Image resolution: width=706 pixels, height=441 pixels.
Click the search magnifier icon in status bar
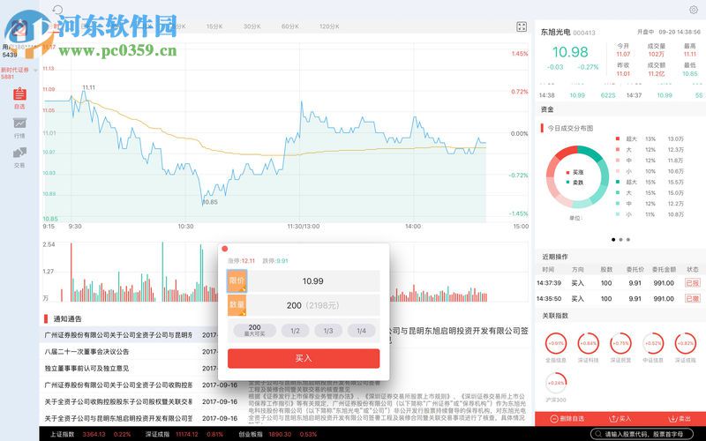pos(598,434)
